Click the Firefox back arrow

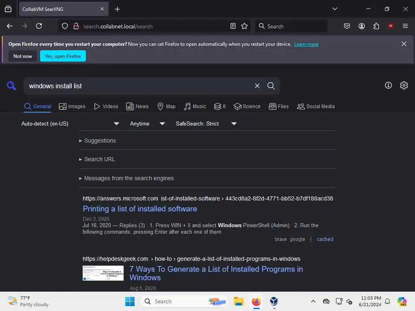(x=10, y=26)
